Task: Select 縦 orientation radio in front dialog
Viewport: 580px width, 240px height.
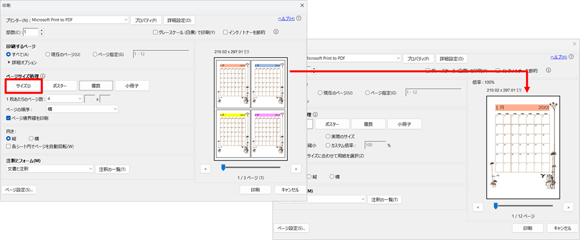Action: click(x=9, y=139)
